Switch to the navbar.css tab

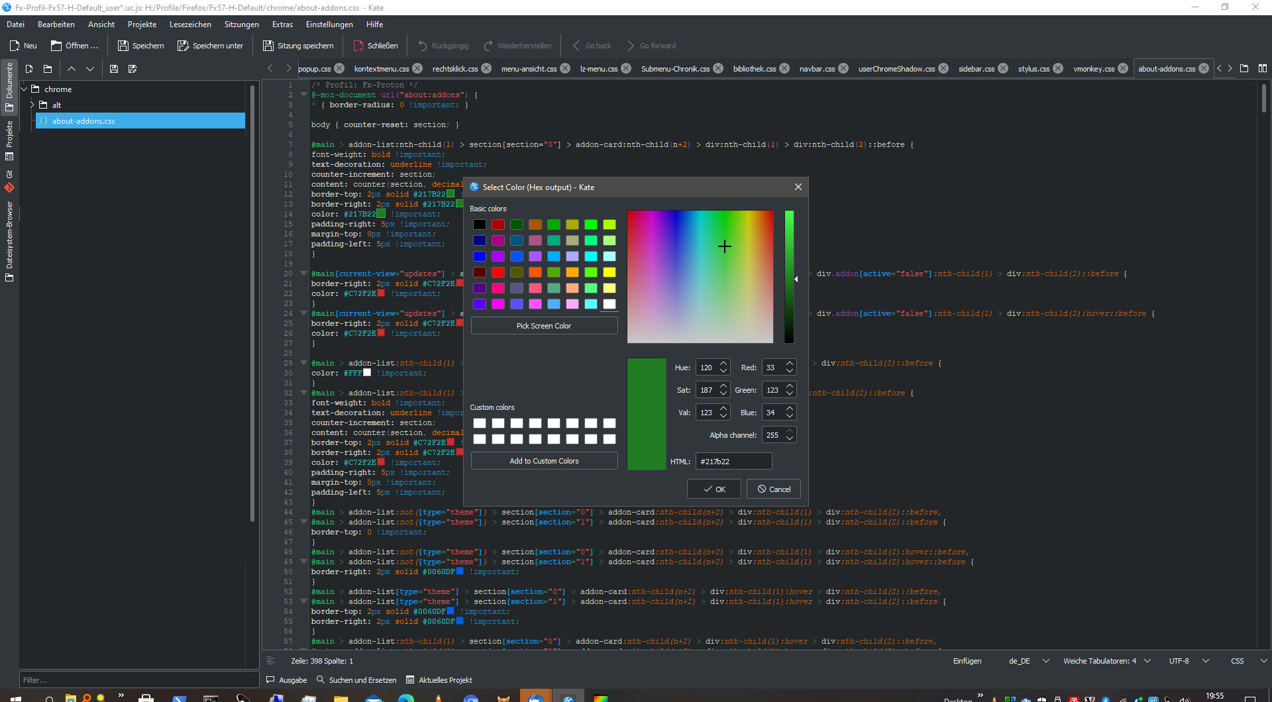[x=817, y=69]
